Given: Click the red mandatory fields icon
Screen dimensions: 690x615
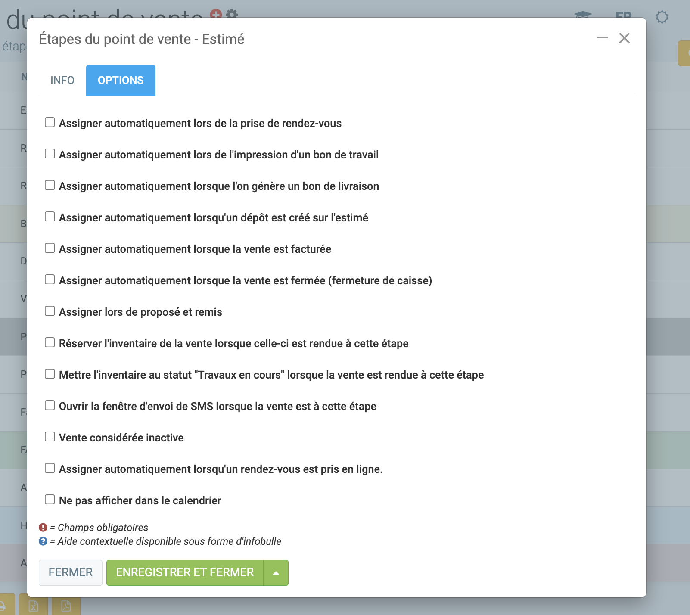Looking at the screenshot, I should tap(43, 528).
